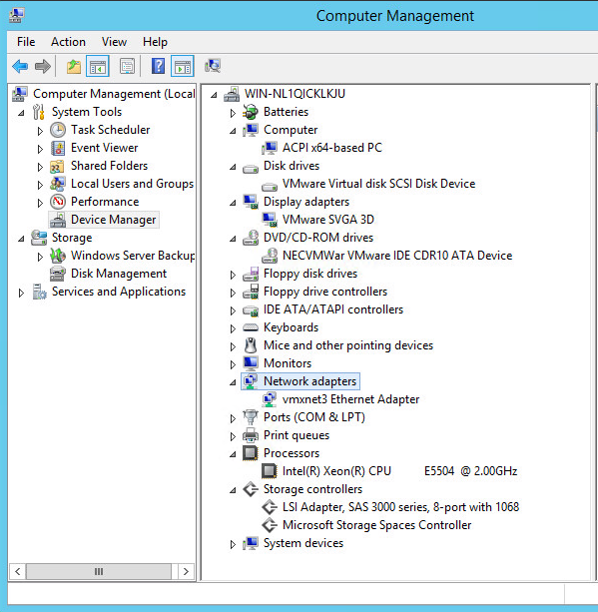
Task: Select the Intel Xeon CPU processor icon
Action: [270, 471]
